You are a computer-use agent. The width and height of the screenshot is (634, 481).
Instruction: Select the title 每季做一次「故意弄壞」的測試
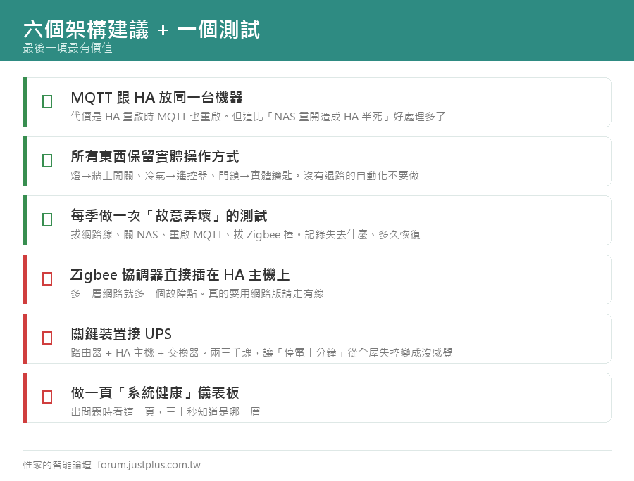click(169, 215)
